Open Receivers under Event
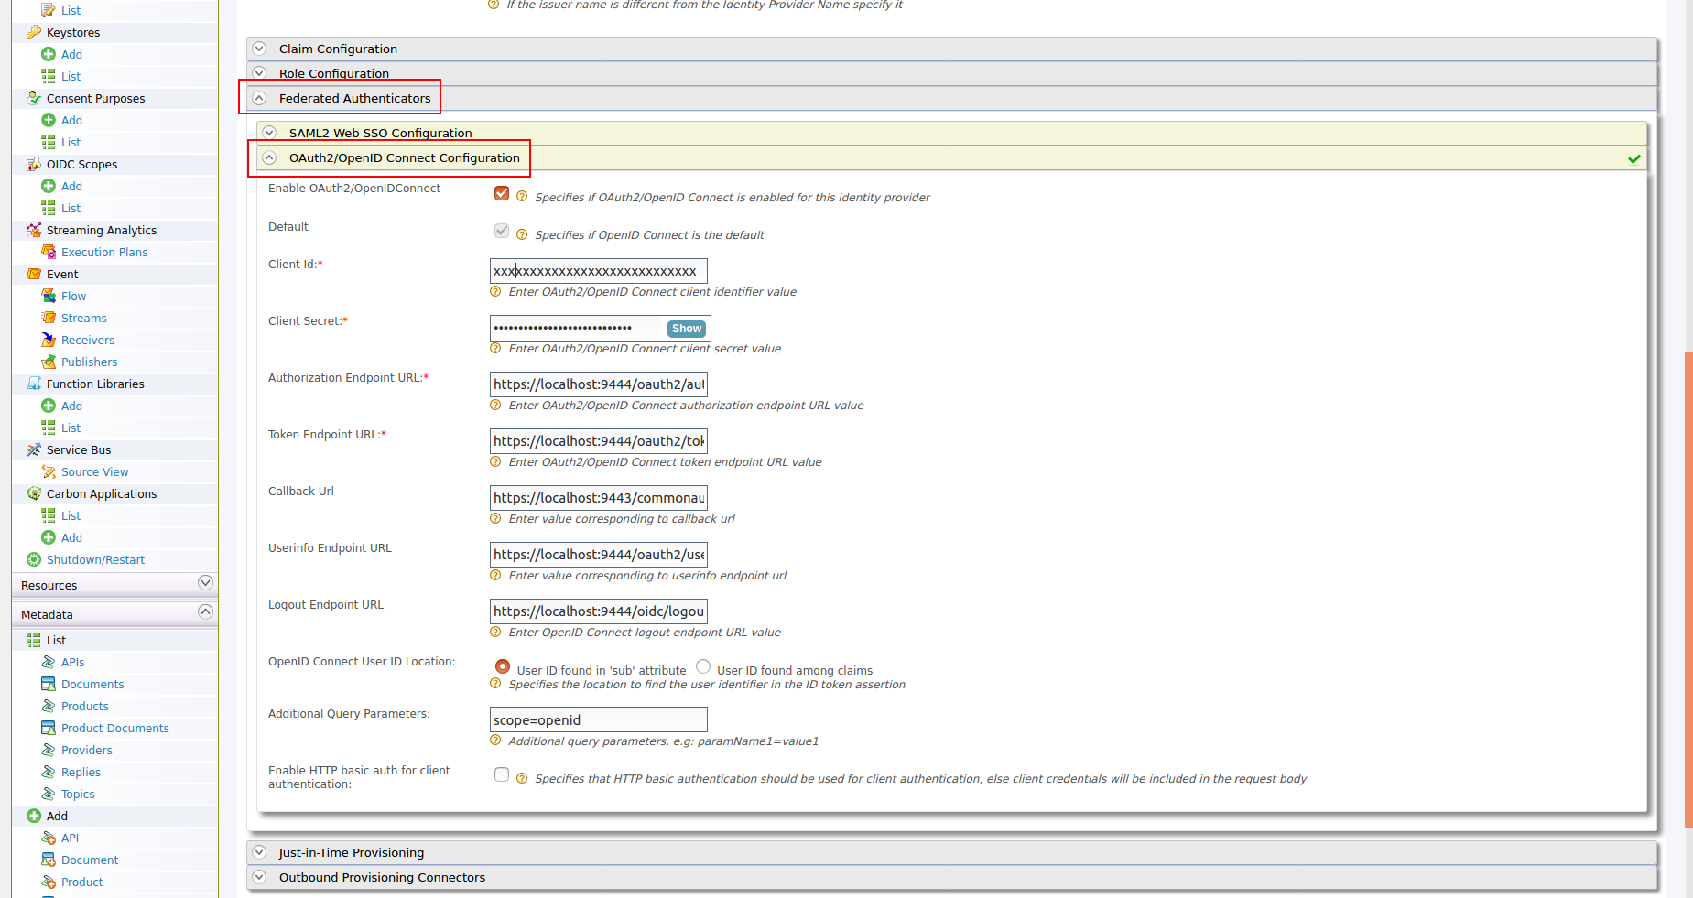1693x898 pixels. (x=88, y=340)
